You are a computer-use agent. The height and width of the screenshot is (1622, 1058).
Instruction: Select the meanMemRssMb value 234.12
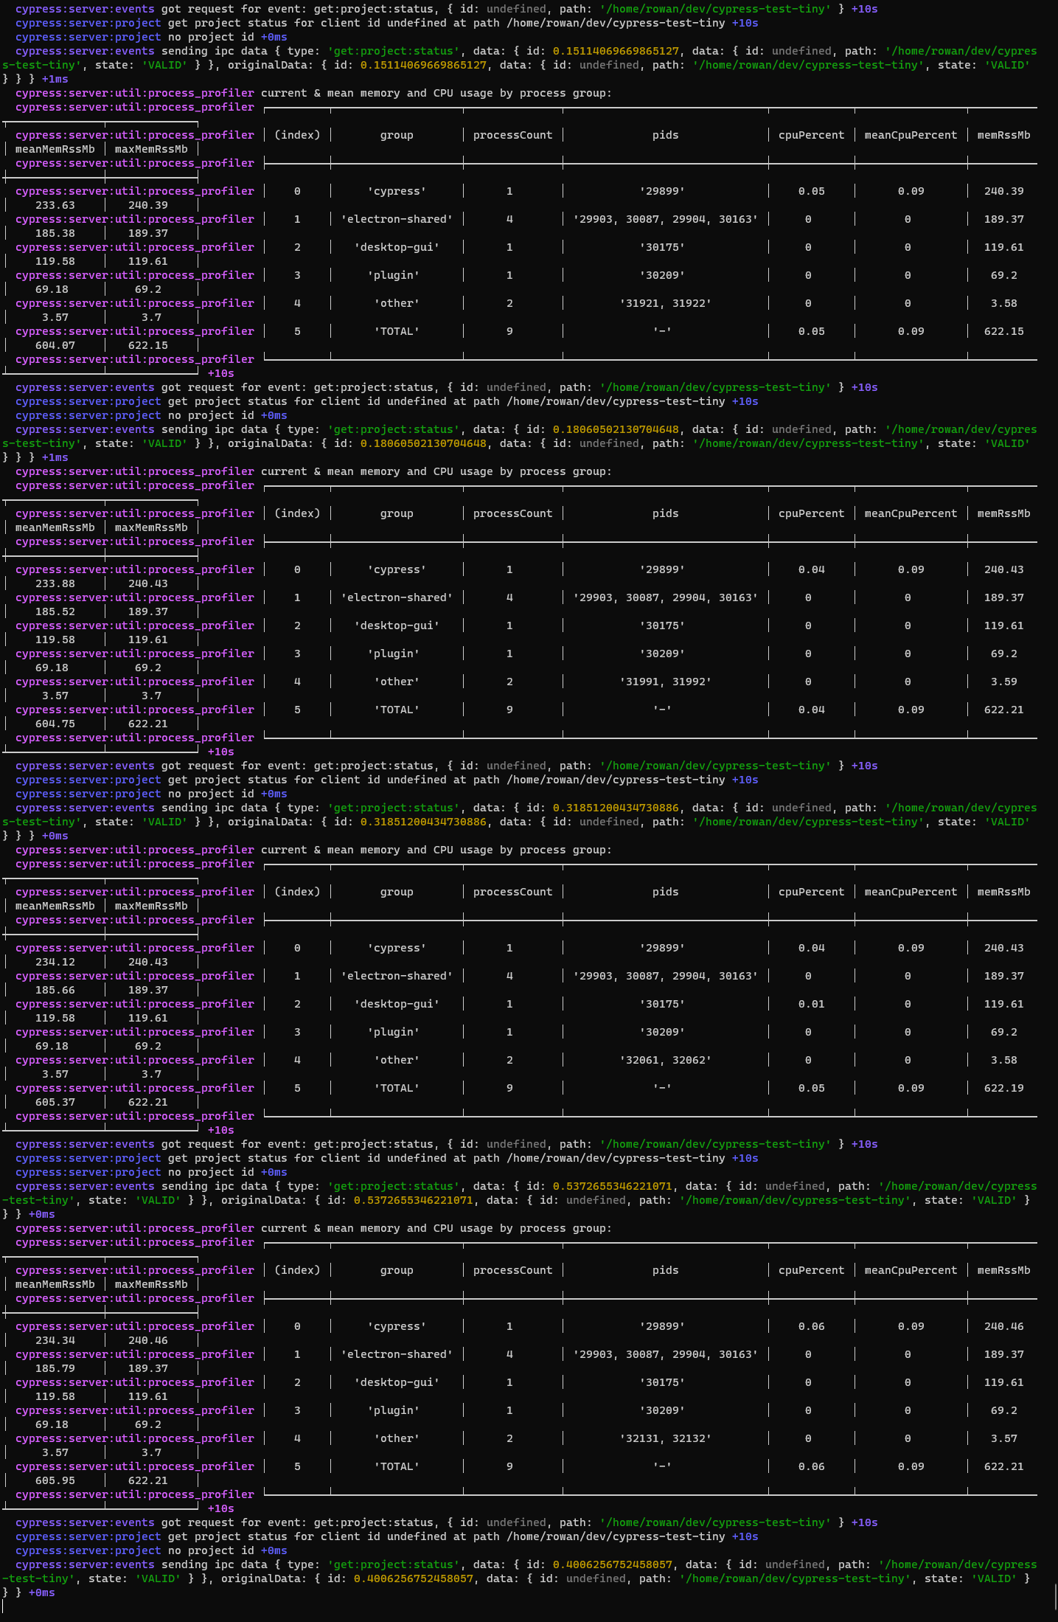click(x=55, y=962)
